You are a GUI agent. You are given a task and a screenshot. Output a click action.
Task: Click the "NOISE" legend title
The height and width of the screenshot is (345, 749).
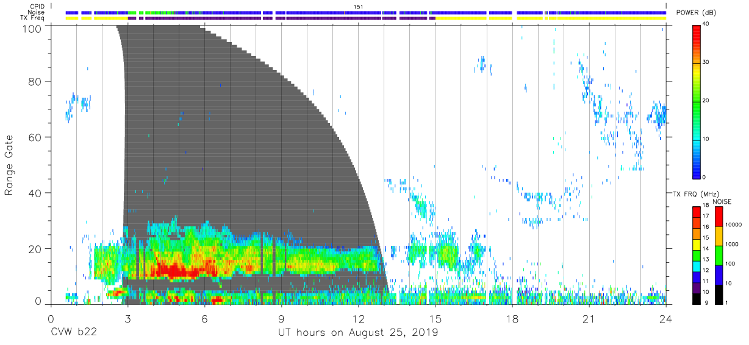(722, 201)
